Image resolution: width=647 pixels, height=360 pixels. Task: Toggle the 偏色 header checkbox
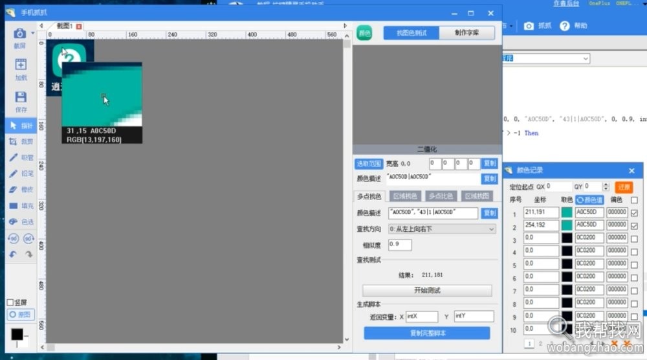tap(634, 200)
